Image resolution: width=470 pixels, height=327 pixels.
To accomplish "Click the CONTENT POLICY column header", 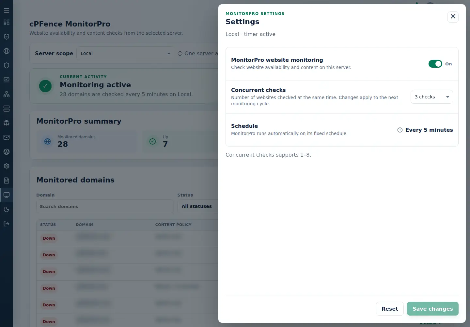I will [x=173, y=225].
